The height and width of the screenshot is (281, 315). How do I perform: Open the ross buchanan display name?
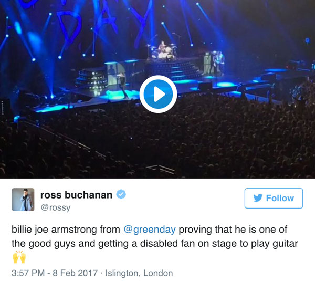(x=76, y=195)
